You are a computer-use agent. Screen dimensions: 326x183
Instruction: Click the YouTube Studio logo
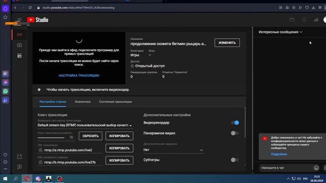38,20
